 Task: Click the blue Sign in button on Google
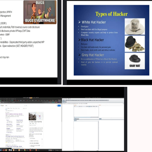59,106
